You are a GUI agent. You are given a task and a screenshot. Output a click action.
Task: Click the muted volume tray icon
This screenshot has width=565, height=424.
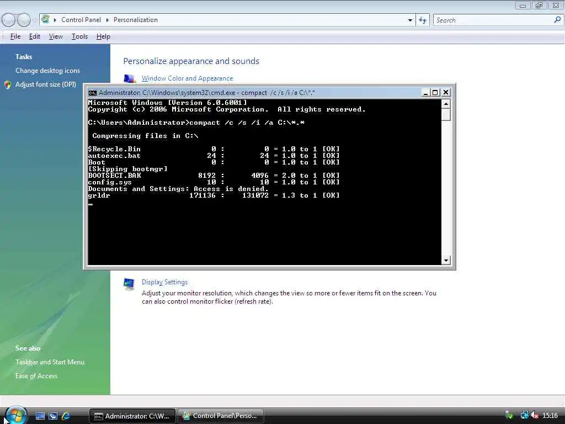click(535, 415)
